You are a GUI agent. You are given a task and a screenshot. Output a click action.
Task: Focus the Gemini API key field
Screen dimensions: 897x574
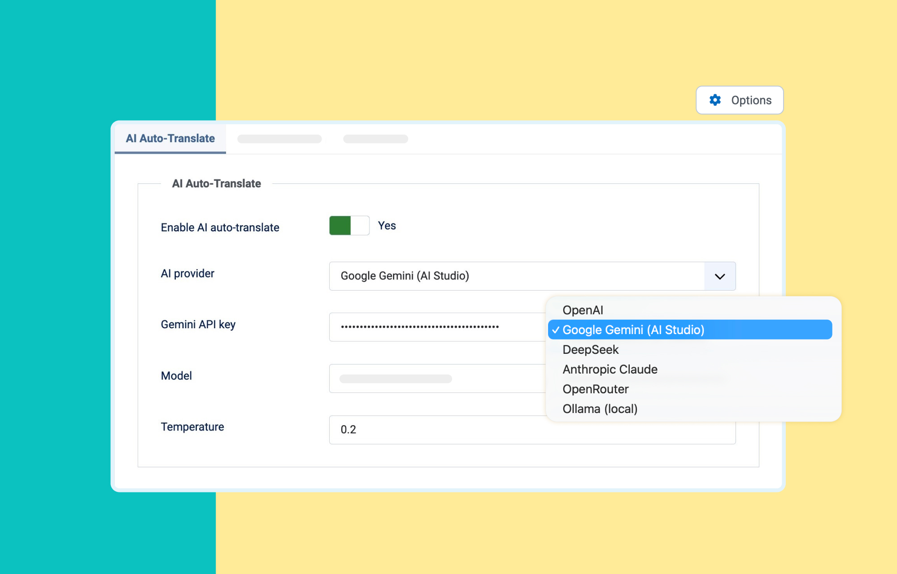[x=437, y=327]
